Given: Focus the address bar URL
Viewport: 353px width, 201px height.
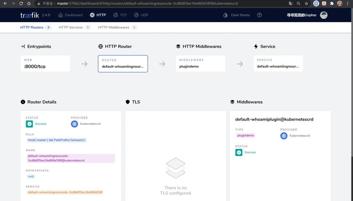Looking at the screenshot, I should pos(147,3).
